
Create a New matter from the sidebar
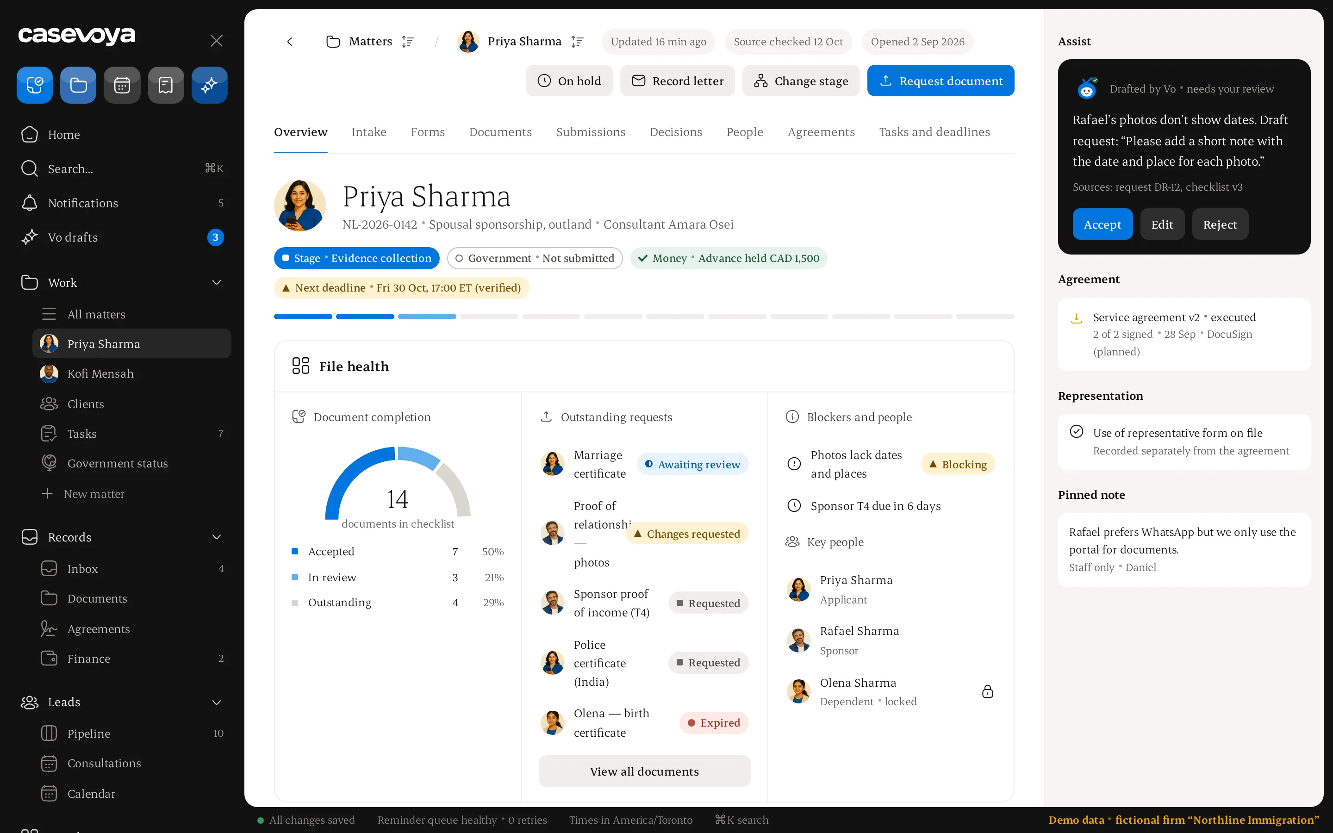(x=132, y=494)
